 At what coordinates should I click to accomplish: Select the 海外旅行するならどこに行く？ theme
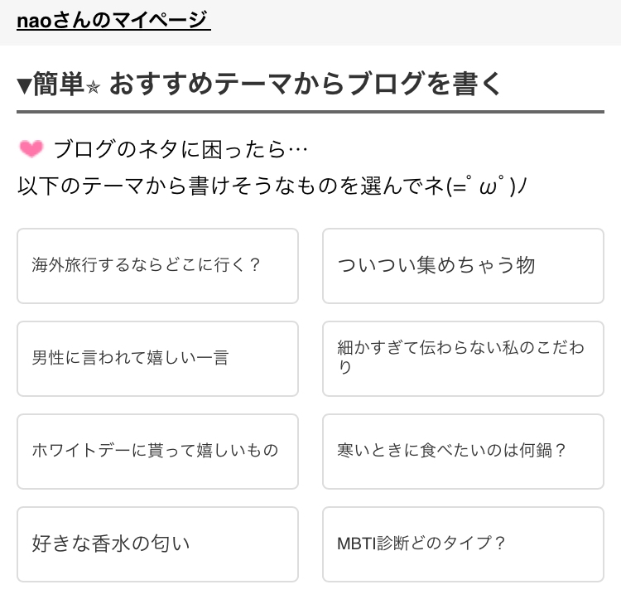click(157, 266)
